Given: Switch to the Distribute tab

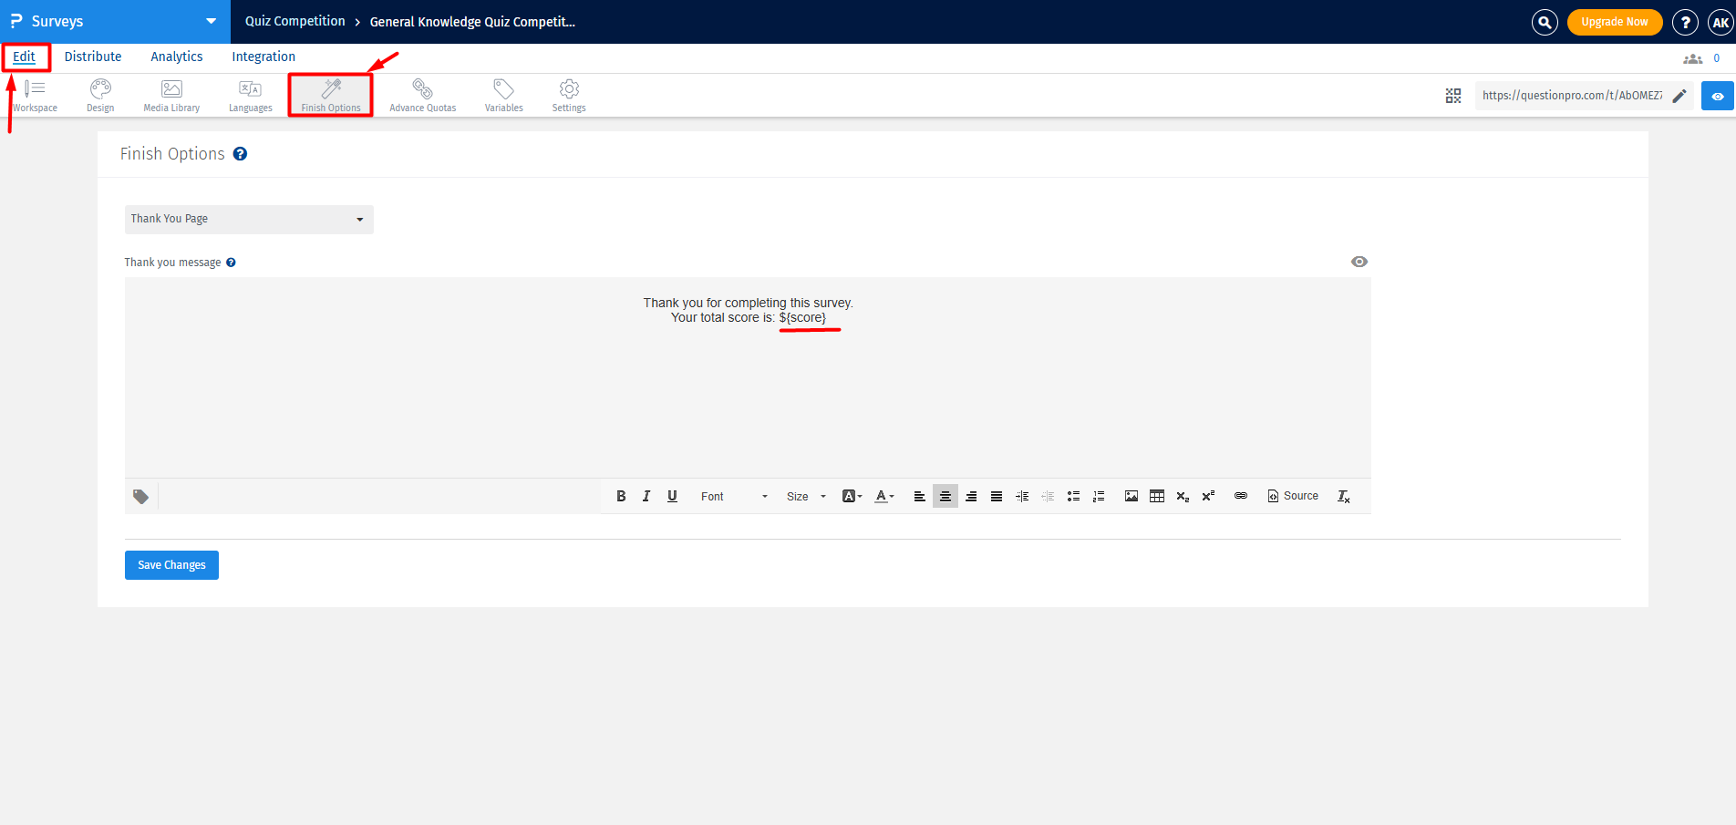Looking at the screenshot, I should [93, 57].
